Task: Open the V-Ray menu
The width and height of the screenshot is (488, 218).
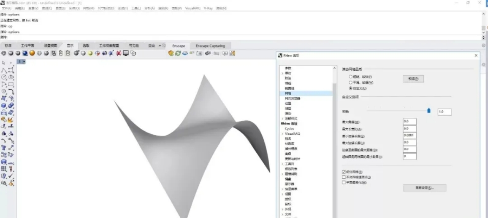Action: coord(208,8)
